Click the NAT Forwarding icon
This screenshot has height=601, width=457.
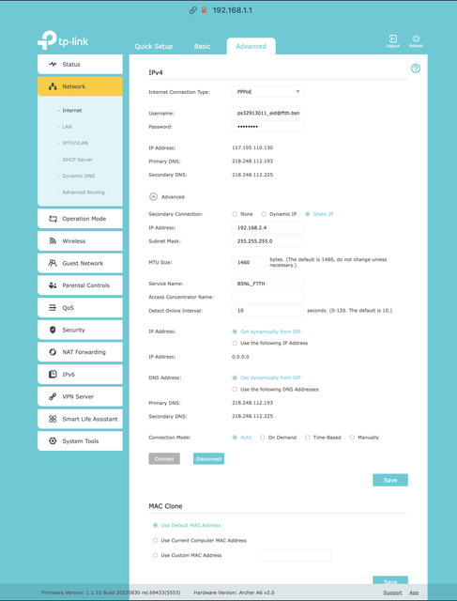(x=53, y=352)
